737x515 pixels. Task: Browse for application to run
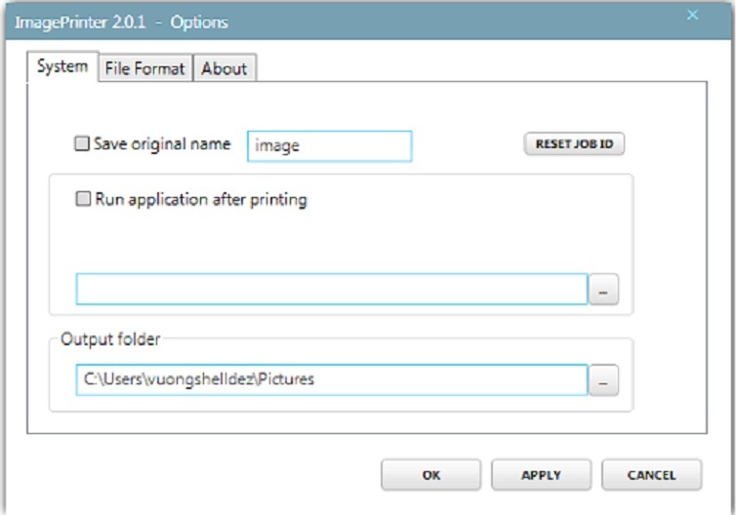point(603,289)
